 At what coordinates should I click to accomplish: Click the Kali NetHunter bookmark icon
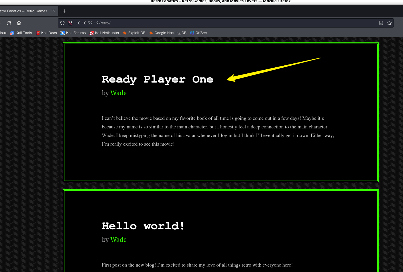(92, 33)
